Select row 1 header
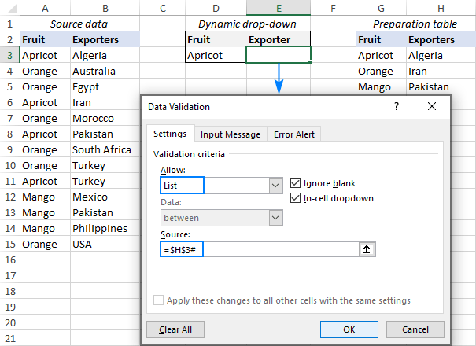 click(x=10, y=24)
